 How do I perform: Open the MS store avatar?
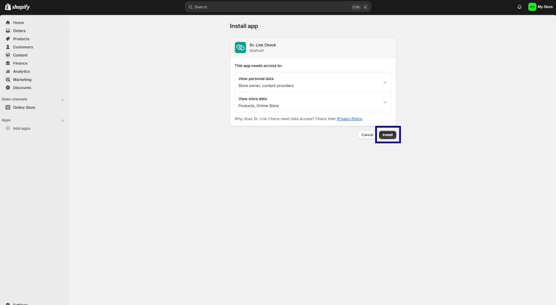(532, 7)
